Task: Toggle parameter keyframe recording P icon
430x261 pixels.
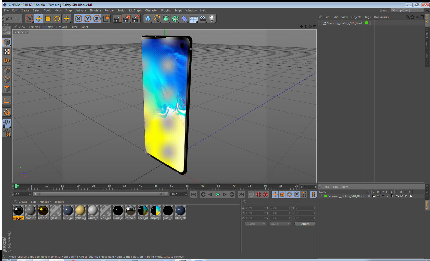Action: [297, 194]
